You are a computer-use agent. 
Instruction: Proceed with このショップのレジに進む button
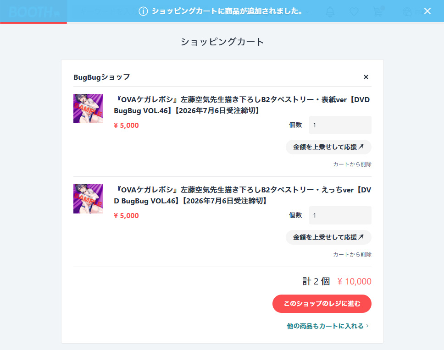pos(322,304)
